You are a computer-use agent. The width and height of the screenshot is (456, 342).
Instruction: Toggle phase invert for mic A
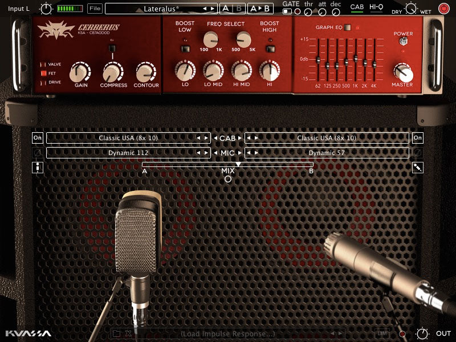point(38,153)
